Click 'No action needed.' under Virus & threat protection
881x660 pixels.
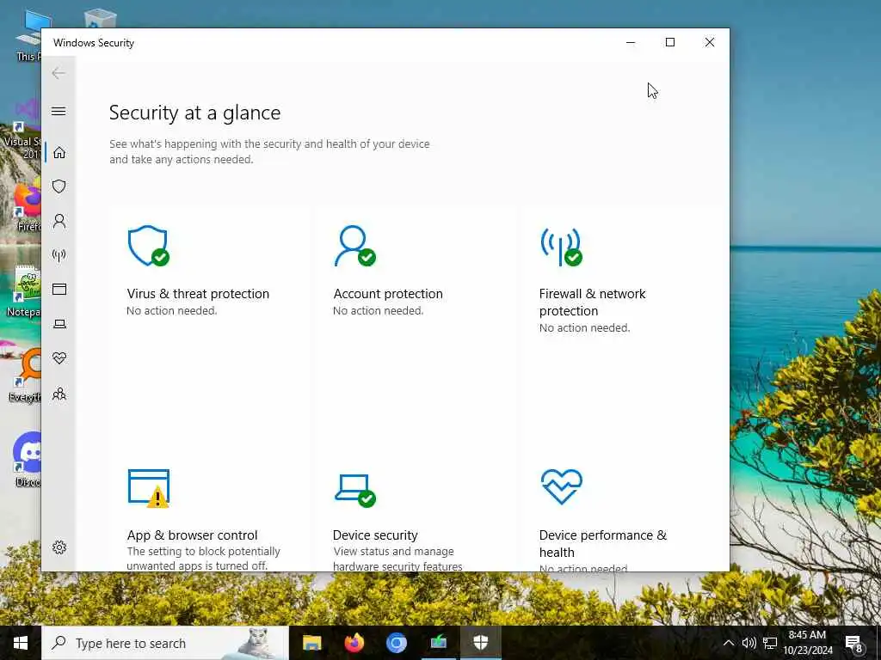point(171,310)
